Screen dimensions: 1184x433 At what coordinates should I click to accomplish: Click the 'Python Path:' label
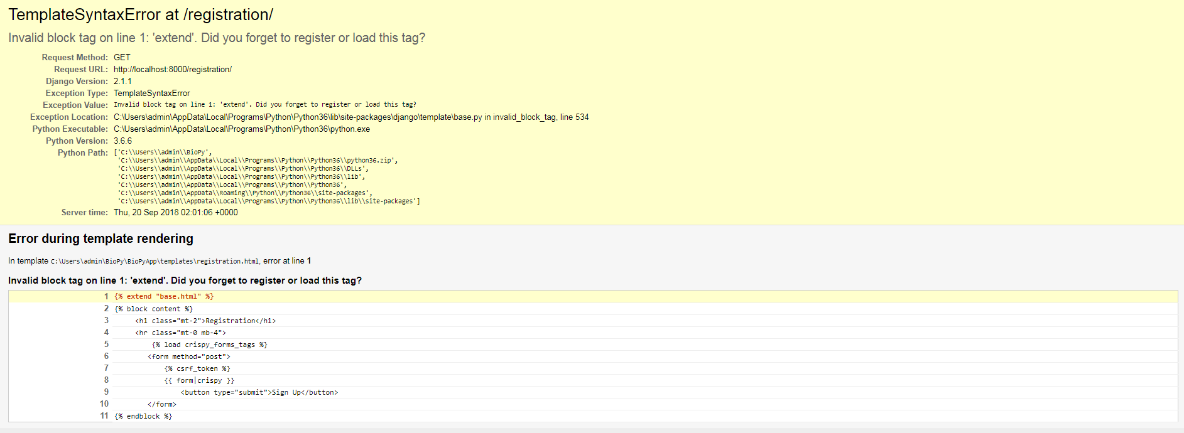(x=83, y=152)
